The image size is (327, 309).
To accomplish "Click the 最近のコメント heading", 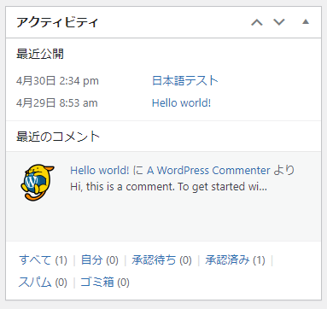I will tap(58, 137).
